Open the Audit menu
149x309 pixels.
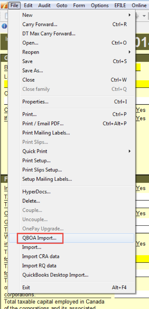pos(44,5)
